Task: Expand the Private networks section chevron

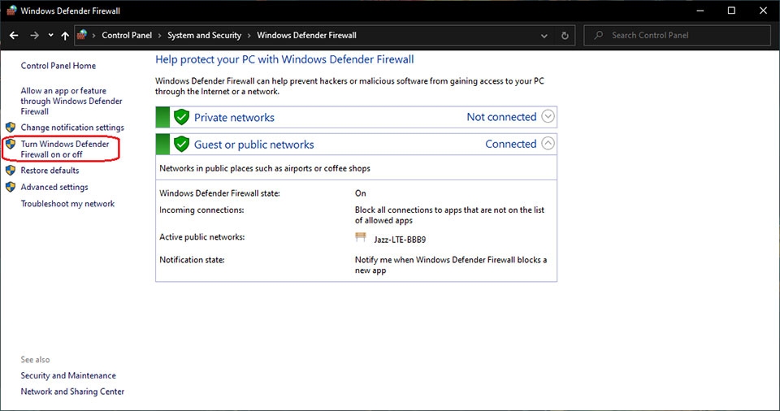Action: [x=548, y=117]
